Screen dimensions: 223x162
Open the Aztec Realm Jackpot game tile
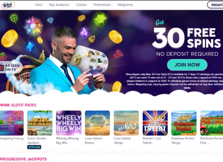pyautogui.click(x=40, y=123)
